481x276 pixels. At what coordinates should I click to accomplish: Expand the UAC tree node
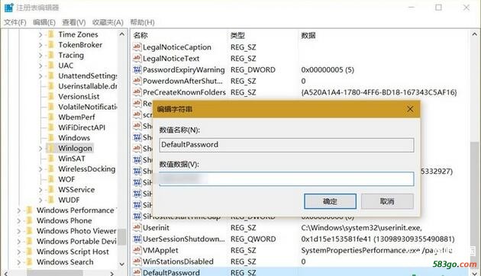pyautogui.click(x=40, y=66)
